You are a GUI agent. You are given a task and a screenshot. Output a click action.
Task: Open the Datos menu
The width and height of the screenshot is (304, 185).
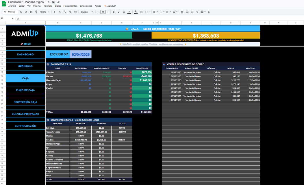click(x=58, y=6)
